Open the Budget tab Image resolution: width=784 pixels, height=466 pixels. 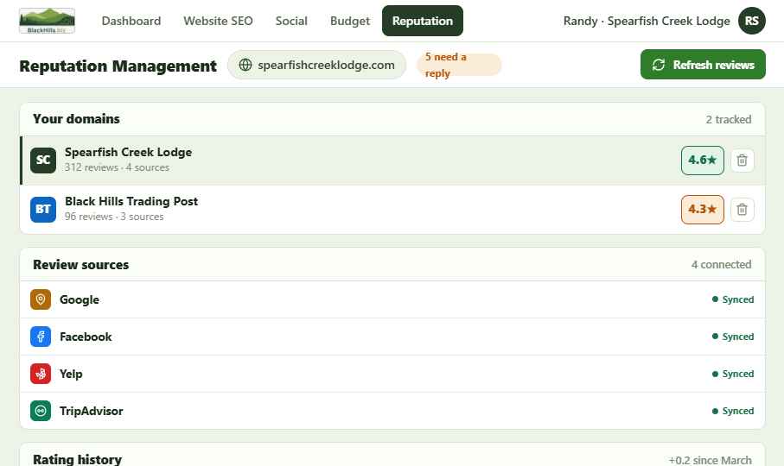(350, 21)
